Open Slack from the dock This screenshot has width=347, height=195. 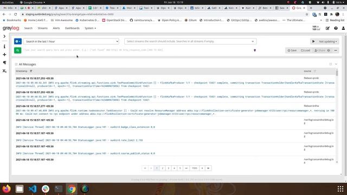pyautogui.click(x=46, y=189)
